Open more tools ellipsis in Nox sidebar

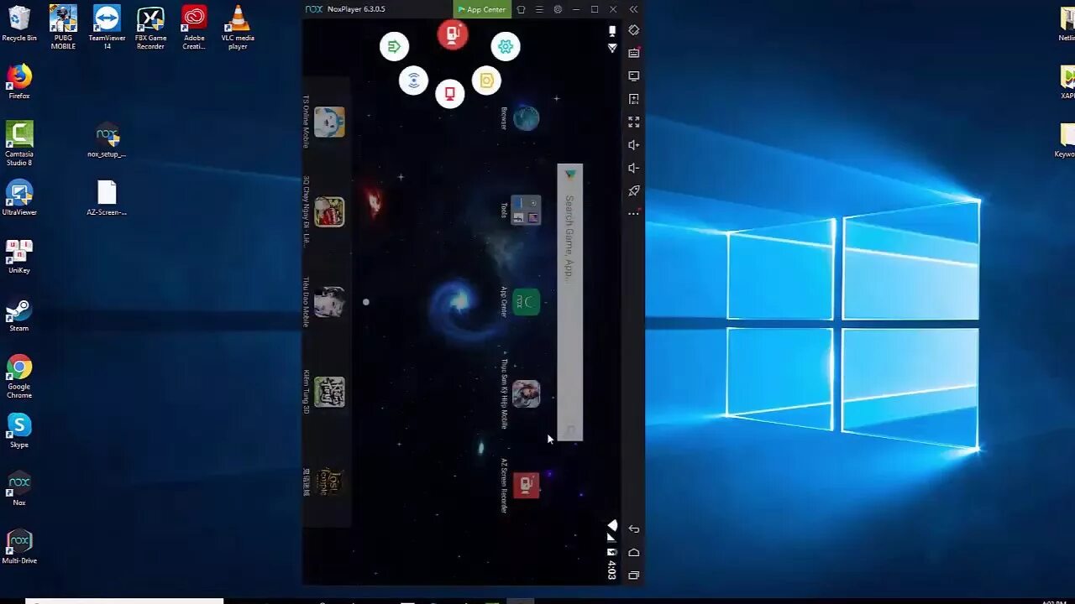click(634, 213)
